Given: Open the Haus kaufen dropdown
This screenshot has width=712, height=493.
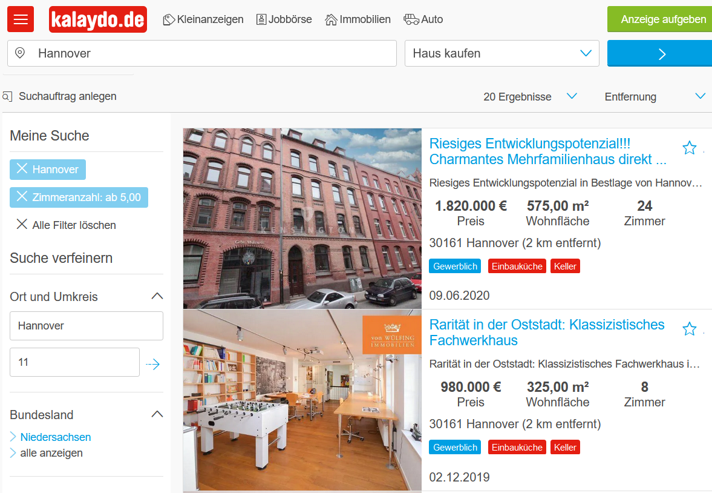Looking at the screenshot, I should [501, 53].
